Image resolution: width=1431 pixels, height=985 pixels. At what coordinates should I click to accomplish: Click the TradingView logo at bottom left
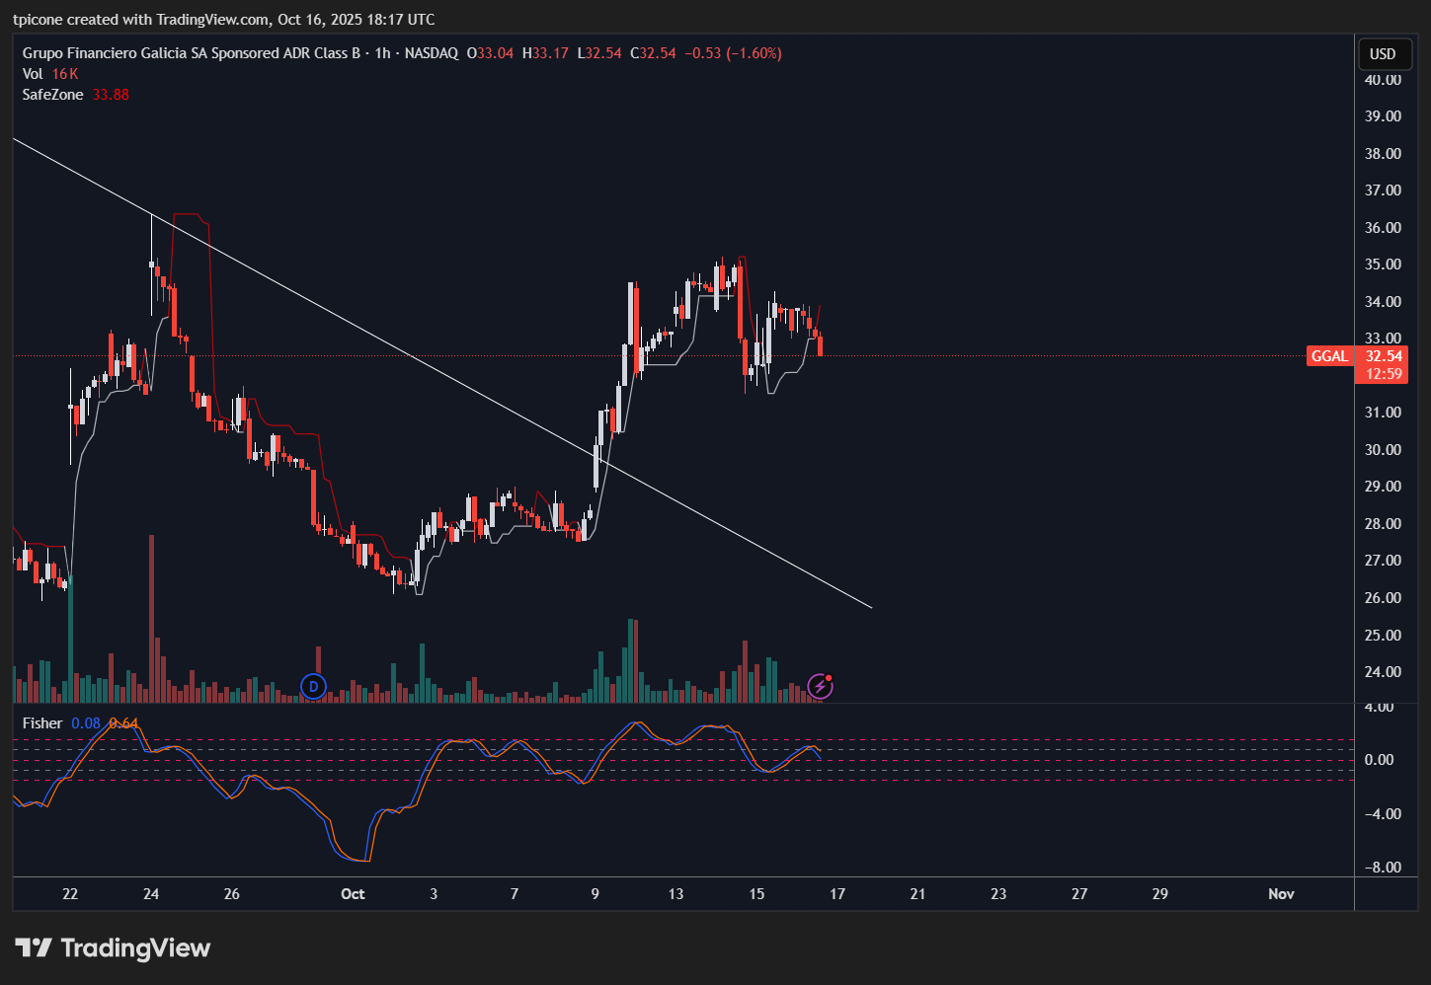pyautogui.click(x=113, y=948)
